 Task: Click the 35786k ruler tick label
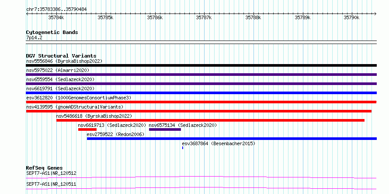click(x=155, y=17)
